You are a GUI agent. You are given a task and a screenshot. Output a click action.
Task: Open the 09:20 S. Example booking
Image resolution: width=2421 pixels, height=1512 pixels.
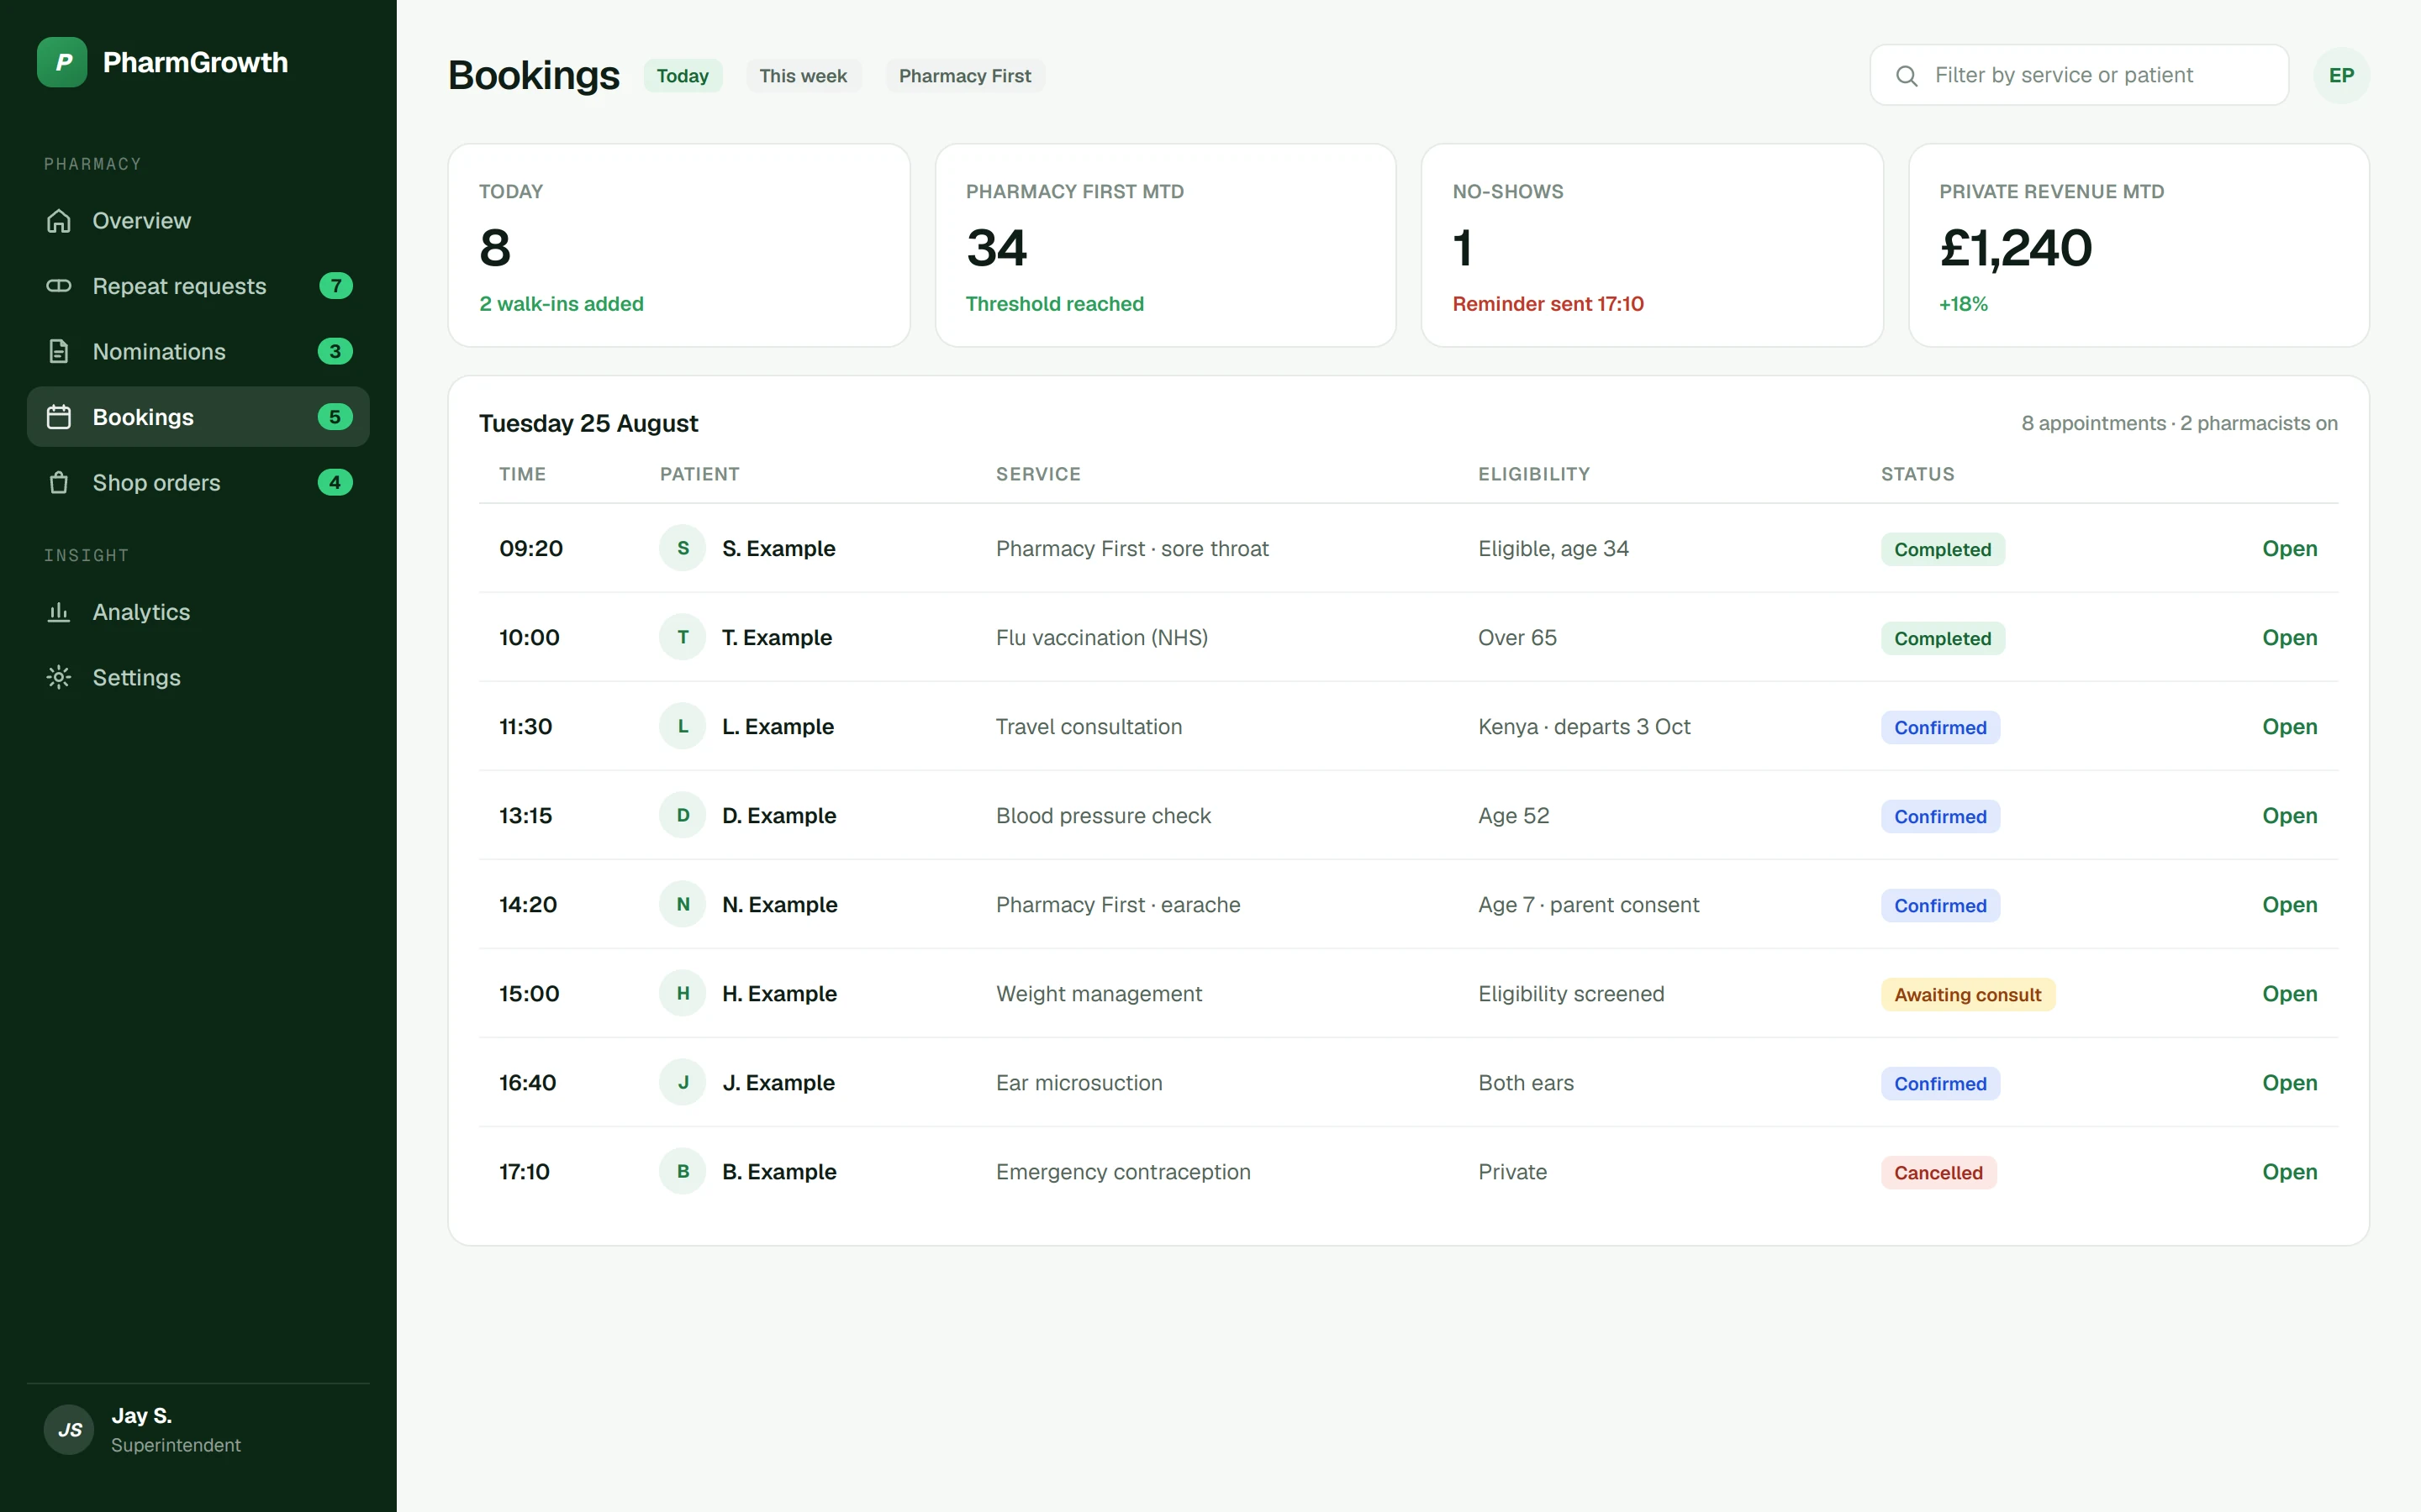point(2290,548)
